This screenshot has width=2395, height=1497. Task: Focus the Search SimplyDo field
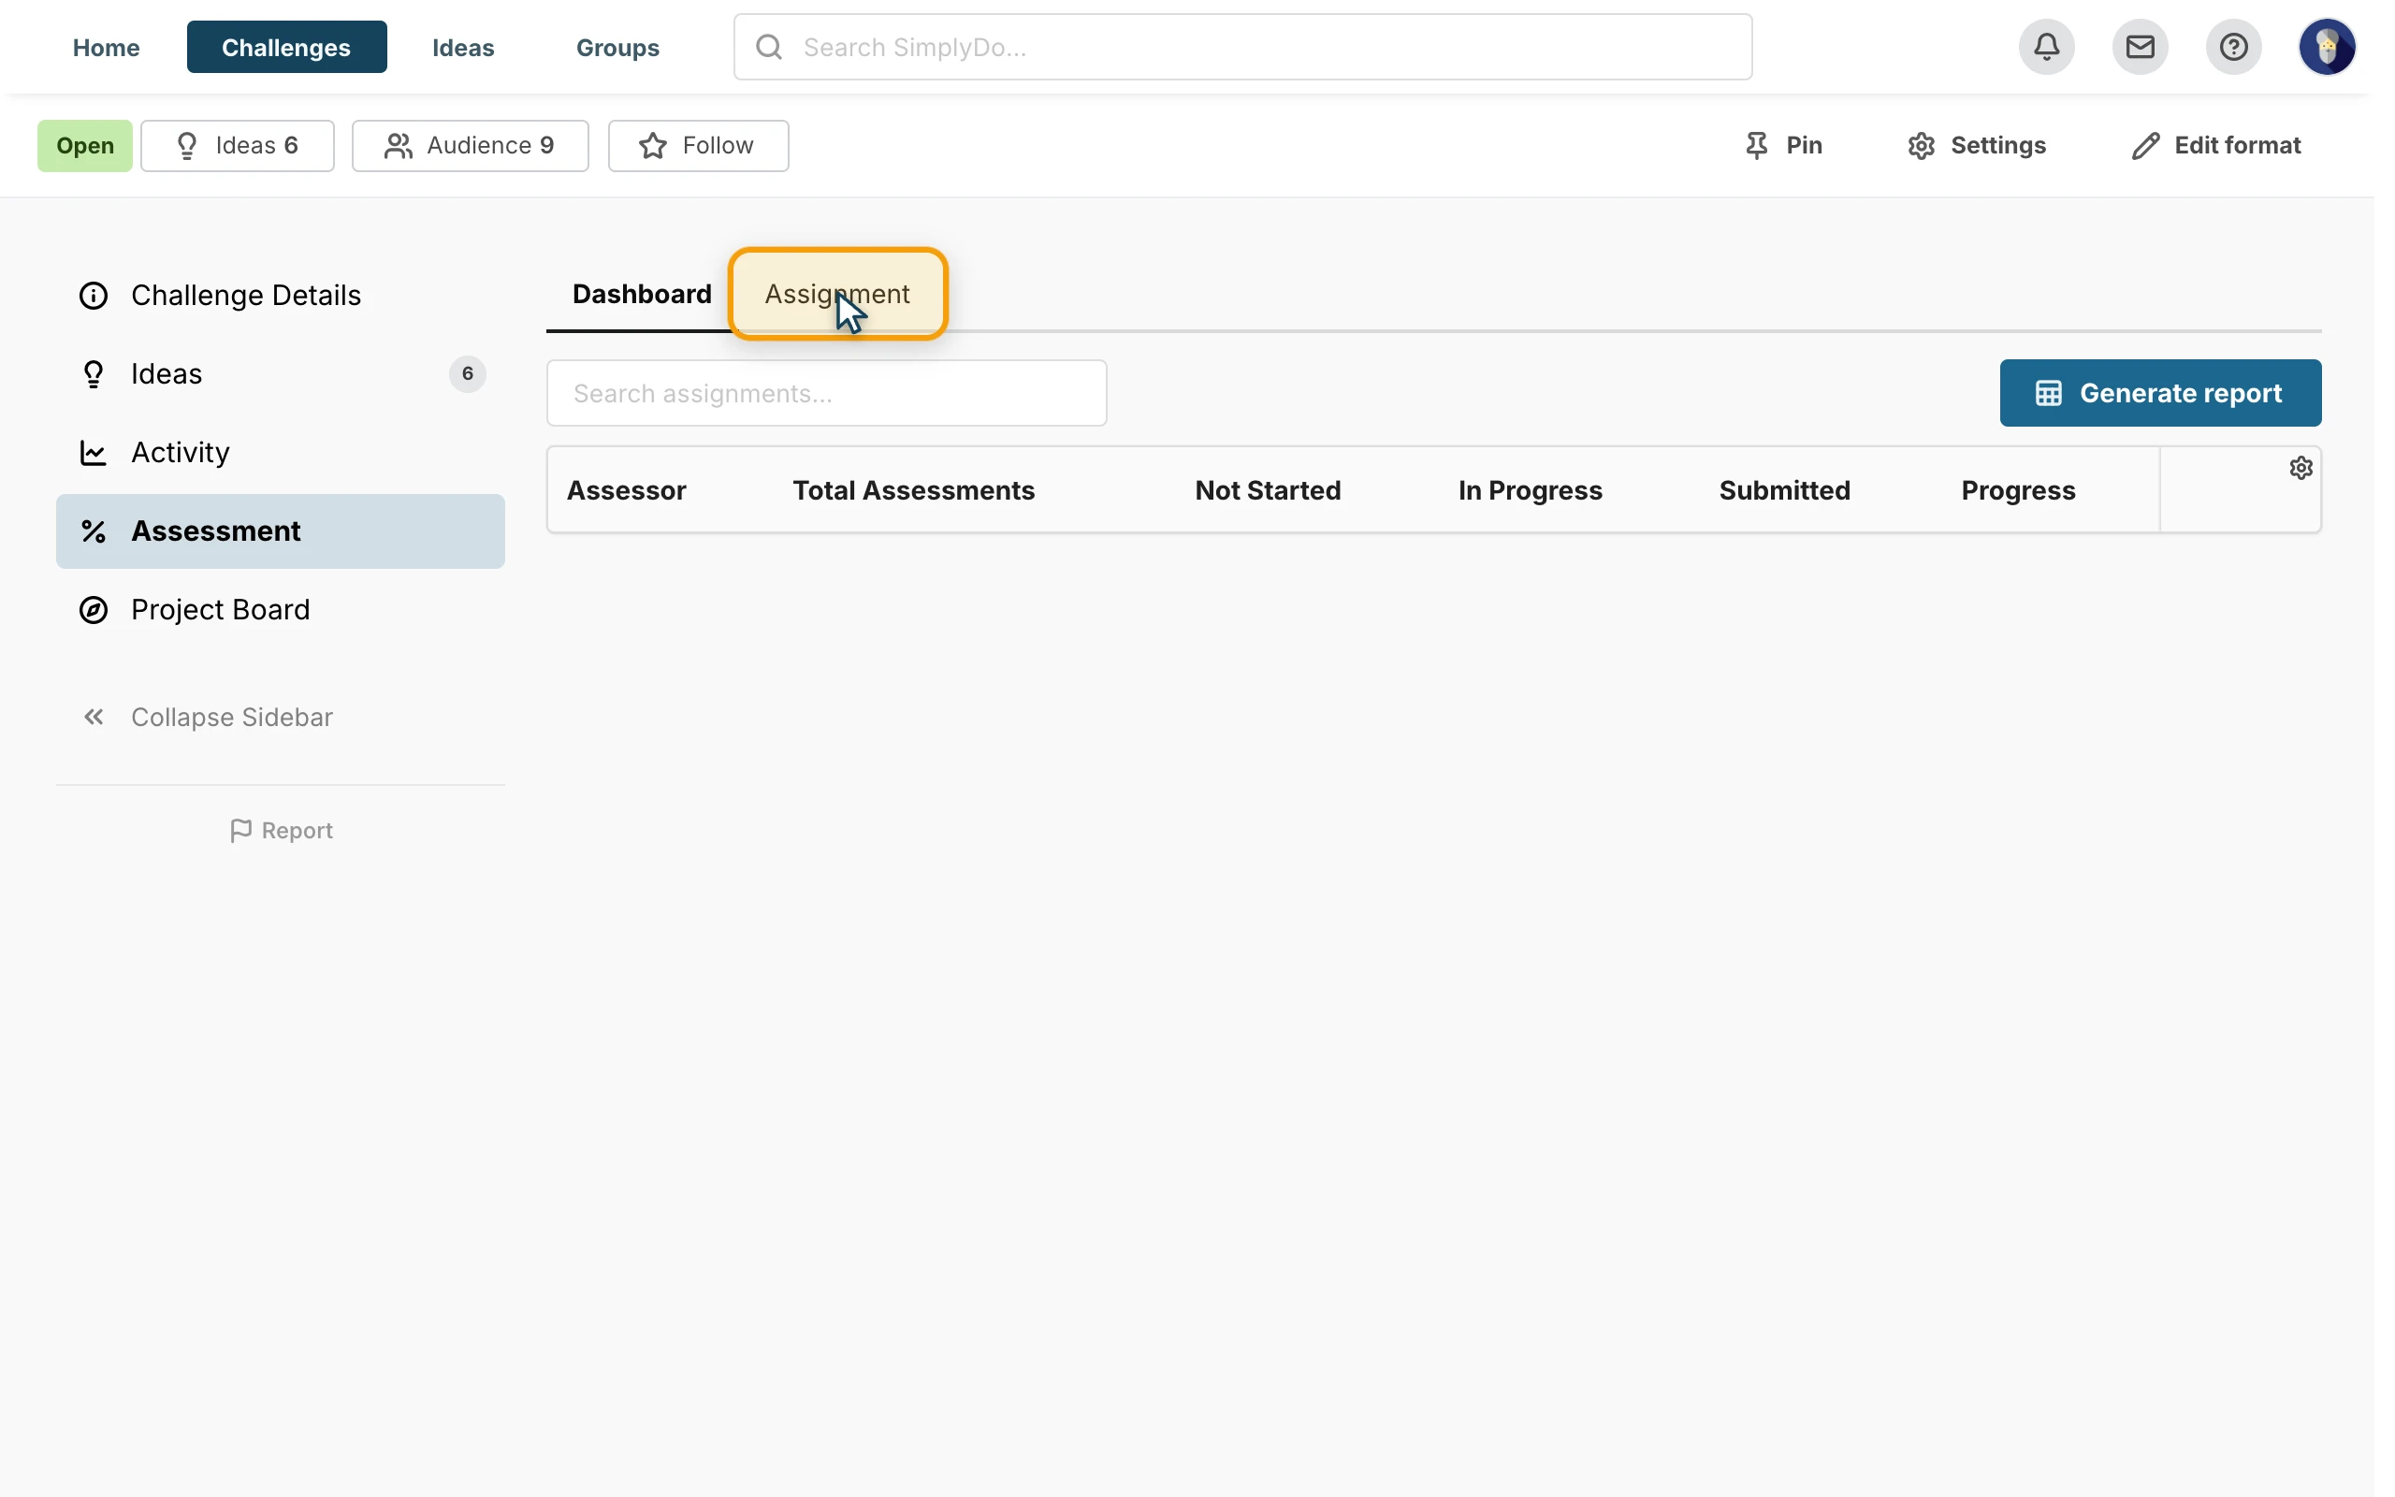(x=1243, y=47)
